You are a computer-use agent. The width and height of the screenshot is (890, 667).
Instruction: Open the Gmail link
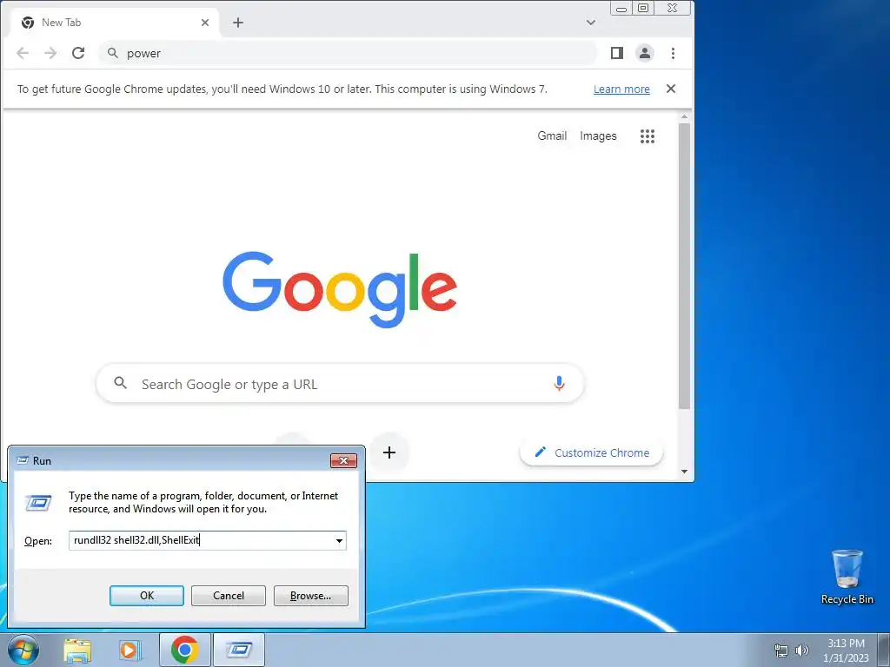tap(552, 135)
